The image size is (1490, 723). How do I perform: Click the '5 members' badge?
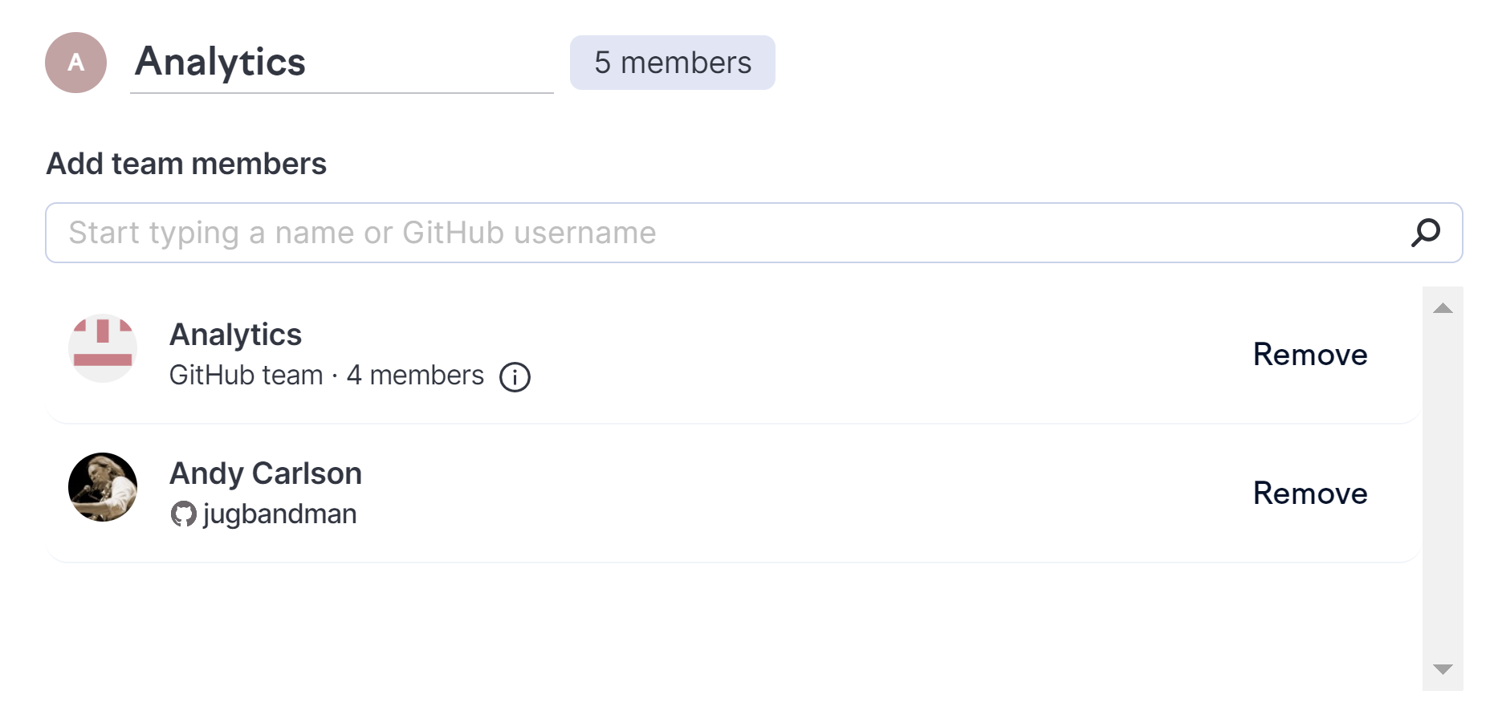tap(672, 63)
